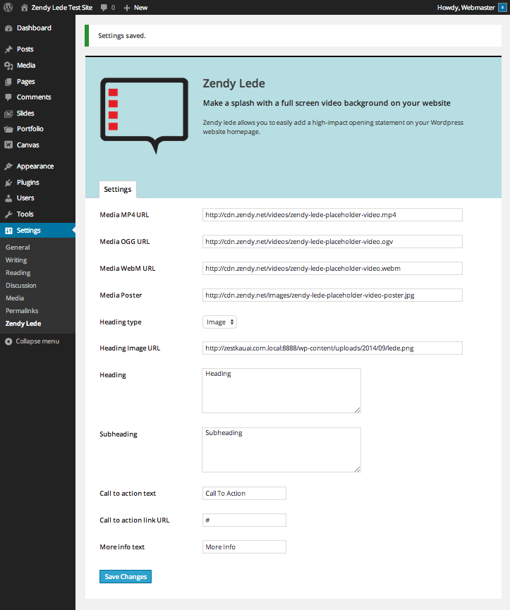Click the Slides icon

tap(8, 114)
